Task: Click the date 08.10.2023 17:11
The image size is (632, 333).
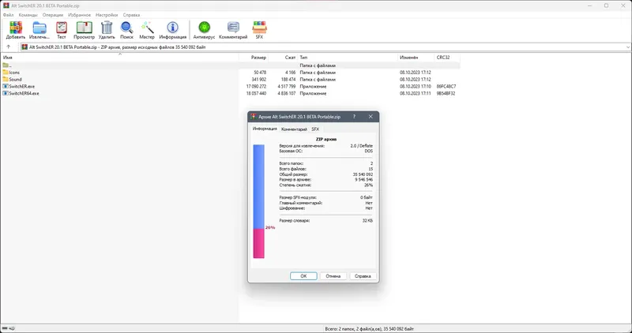Action: pyautogui.click(x=416, y=93)
